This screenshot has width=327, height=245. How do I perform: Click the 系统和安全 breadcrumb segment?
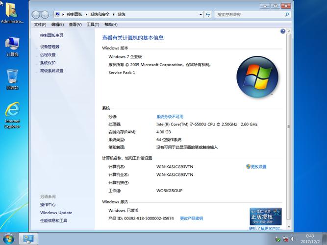[x=100, y=14]
